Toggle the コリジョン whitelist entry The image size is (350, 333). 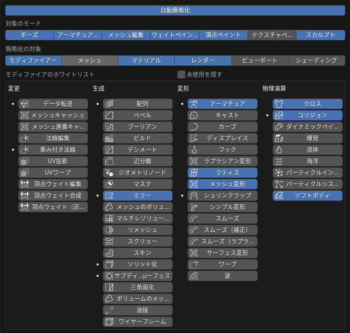[307, 115]
